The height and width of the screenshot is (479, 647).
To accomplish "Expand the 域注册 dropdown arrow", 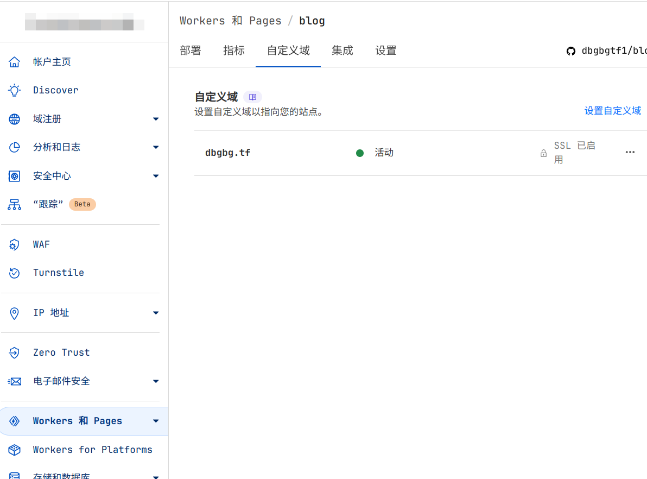I will [x=156, y=119].
